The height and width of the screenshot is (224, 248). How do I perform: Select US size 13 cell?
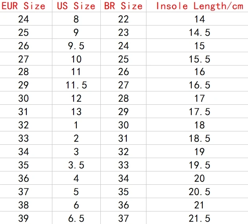pyautogui.click(x=76, y=112)
